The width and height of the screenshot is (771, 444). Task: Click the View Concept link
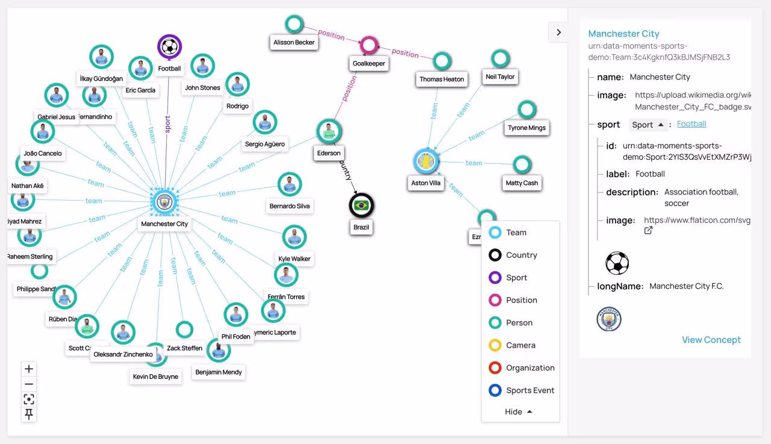pos(711,340)
